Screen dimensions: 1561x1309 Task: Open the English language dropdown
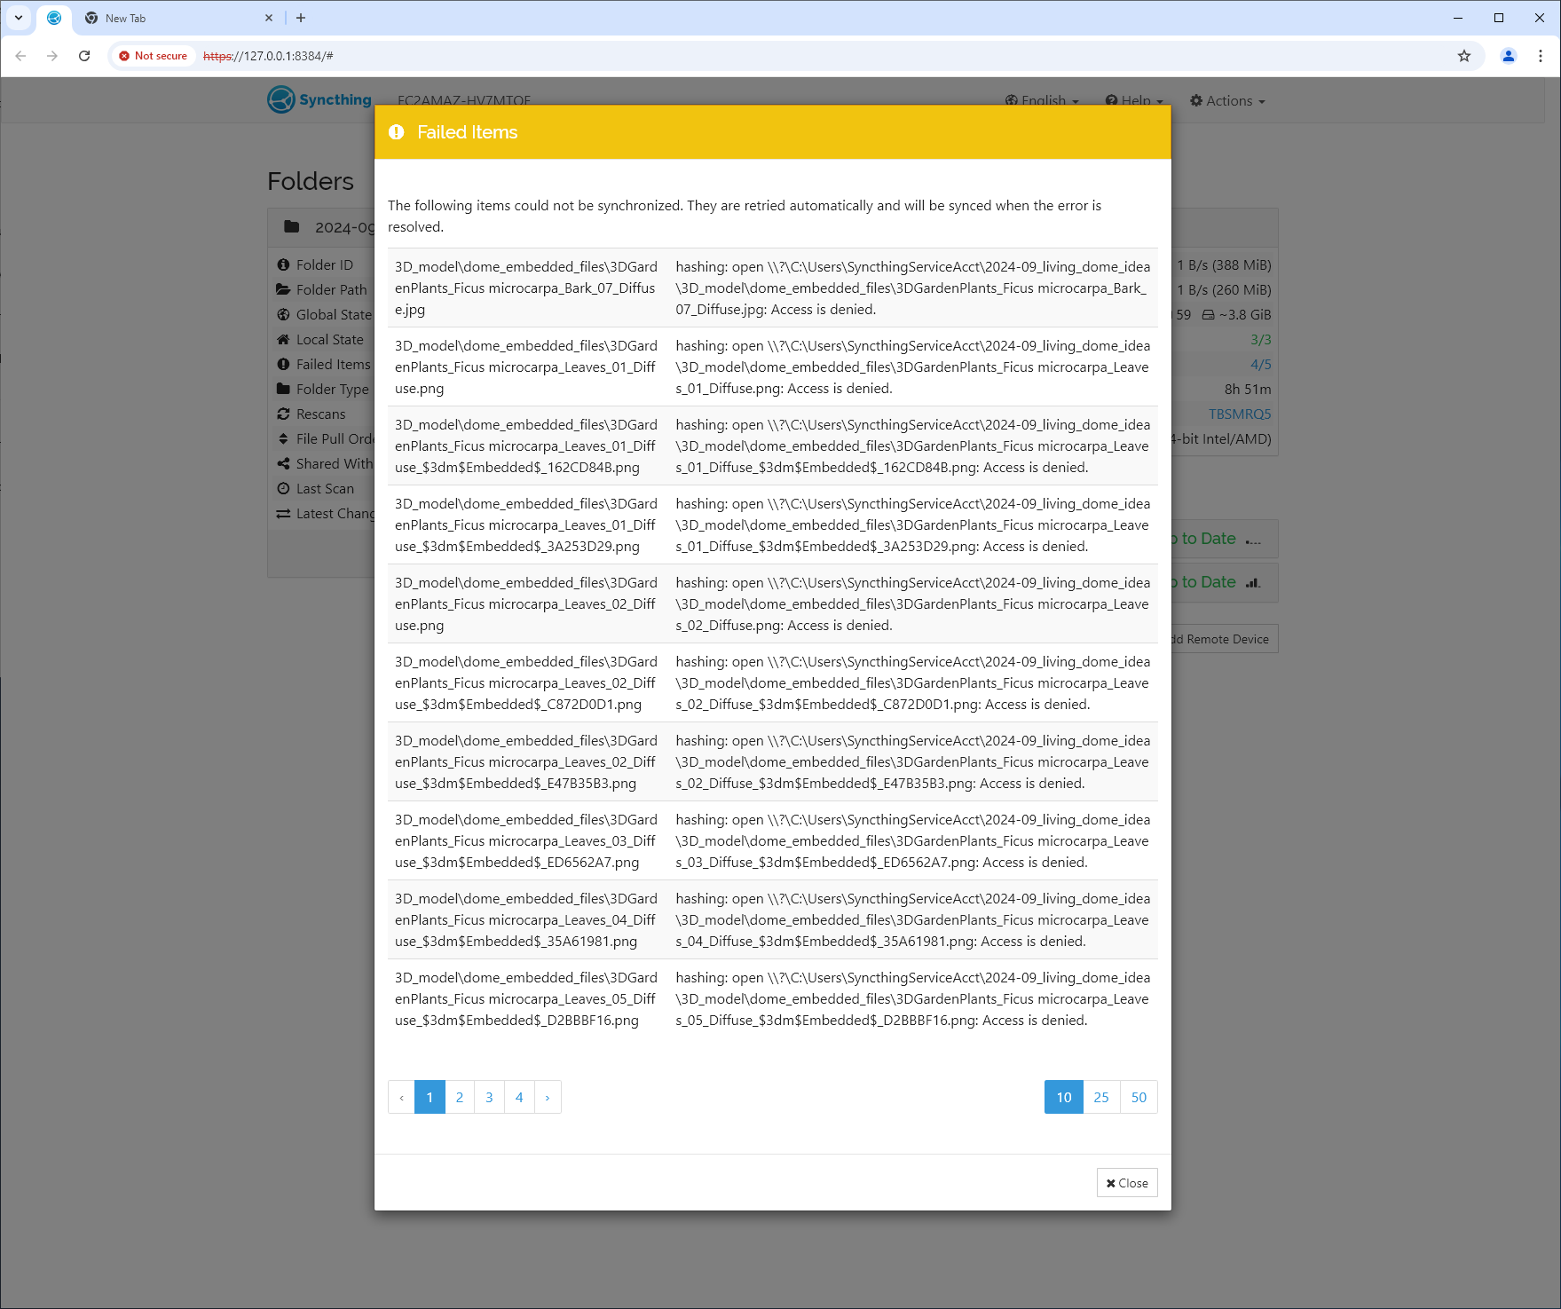pos(1042,101)
